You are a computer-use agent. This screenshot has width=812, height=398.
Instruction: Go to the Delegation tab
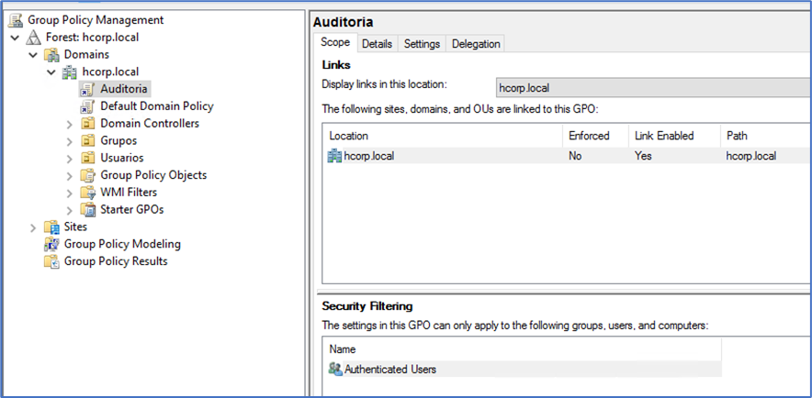476,44
